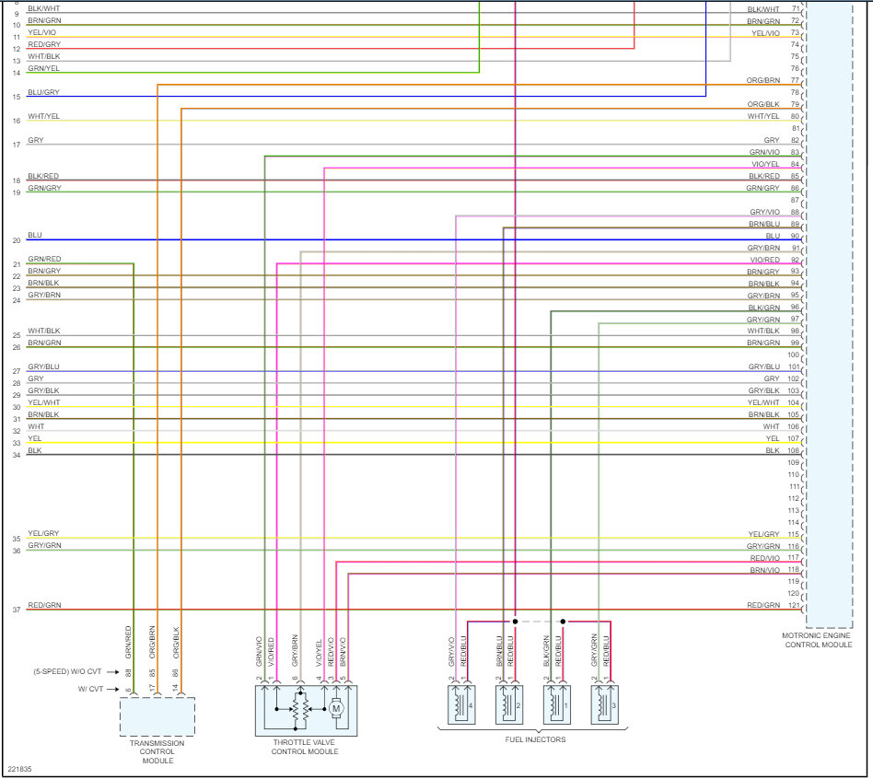Click ECM pin number 114
This screenshot has width=873, height=779.
coord(794,522)
